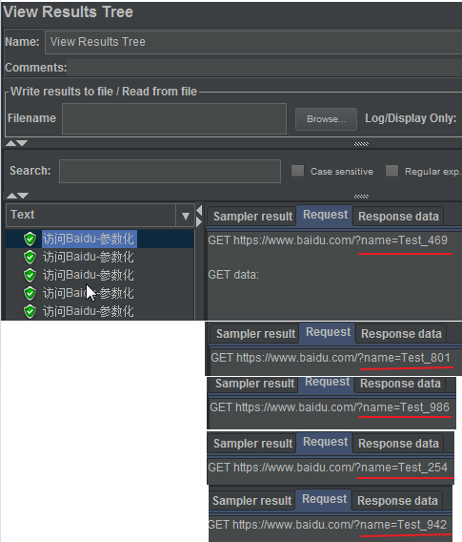Open Response data tab above the Test_801 request
462x542 pixels.
point(401,334)
